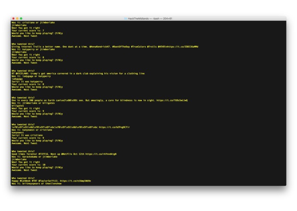Open the link https://t.co/rkYnvdktgN in Toronto tweet

[x=101, y=154]
